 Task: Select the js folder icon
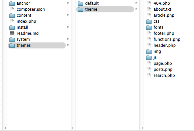pos(149,57)
